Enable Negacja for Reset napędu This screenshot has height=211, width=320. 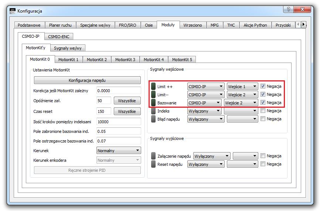[x=263, y=164]
